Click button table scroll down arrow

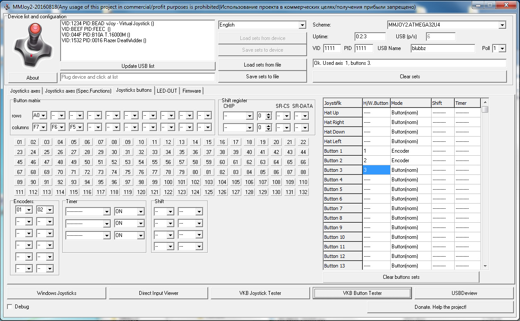pyautogui.click(x=485, y=266)
